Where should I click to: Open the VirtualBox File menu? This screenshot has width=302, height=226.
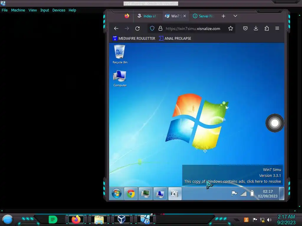click(5, 10)
